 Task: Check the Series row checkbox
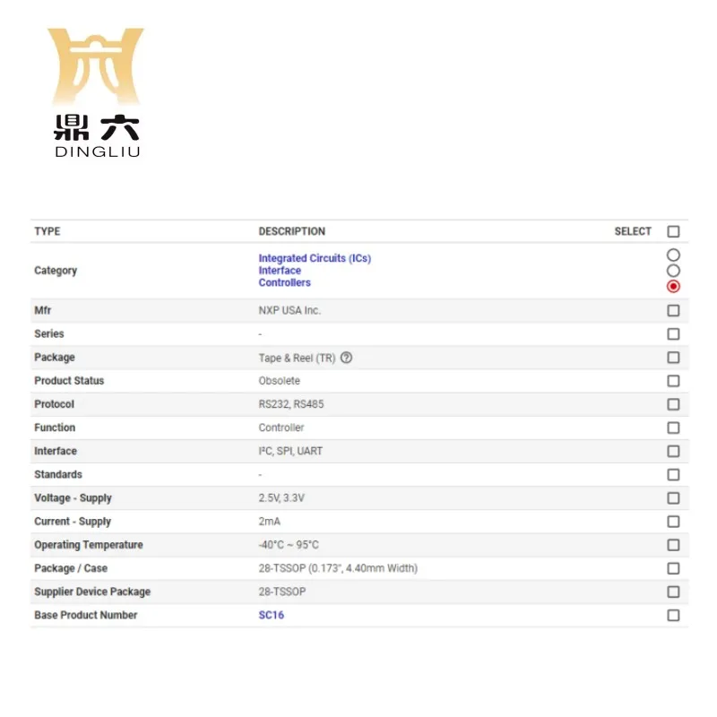(x=673, y=333)
